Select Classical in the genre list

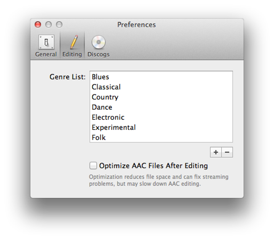click(161, 87)
